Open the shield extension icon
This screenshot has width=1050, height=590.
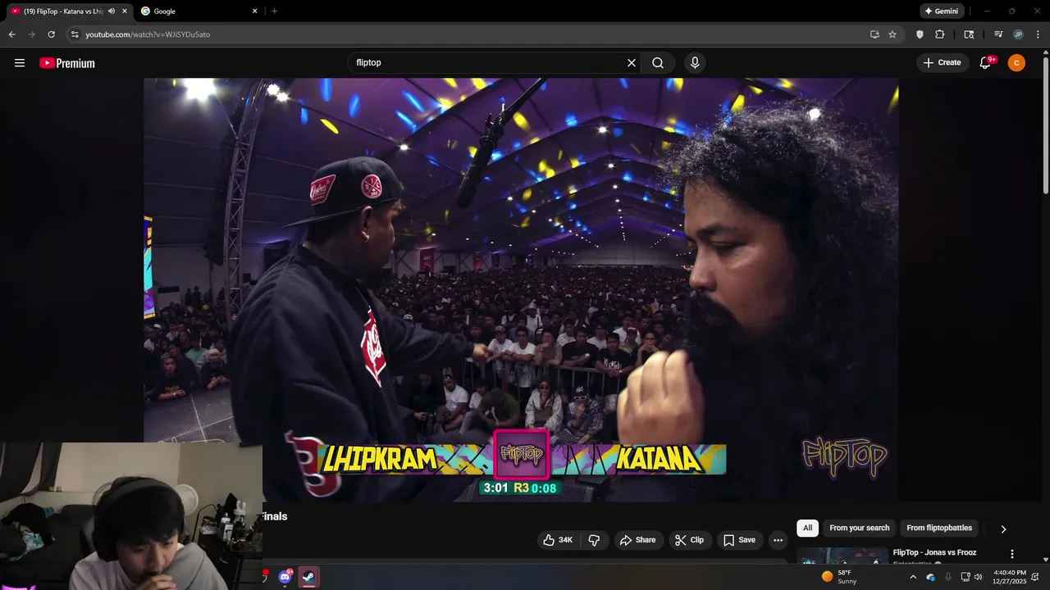pos(920,34)
